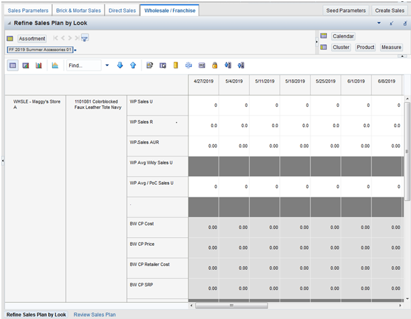Go to previous Assortment page
This screenshot has height=319, width=411.
coord(63,38)
